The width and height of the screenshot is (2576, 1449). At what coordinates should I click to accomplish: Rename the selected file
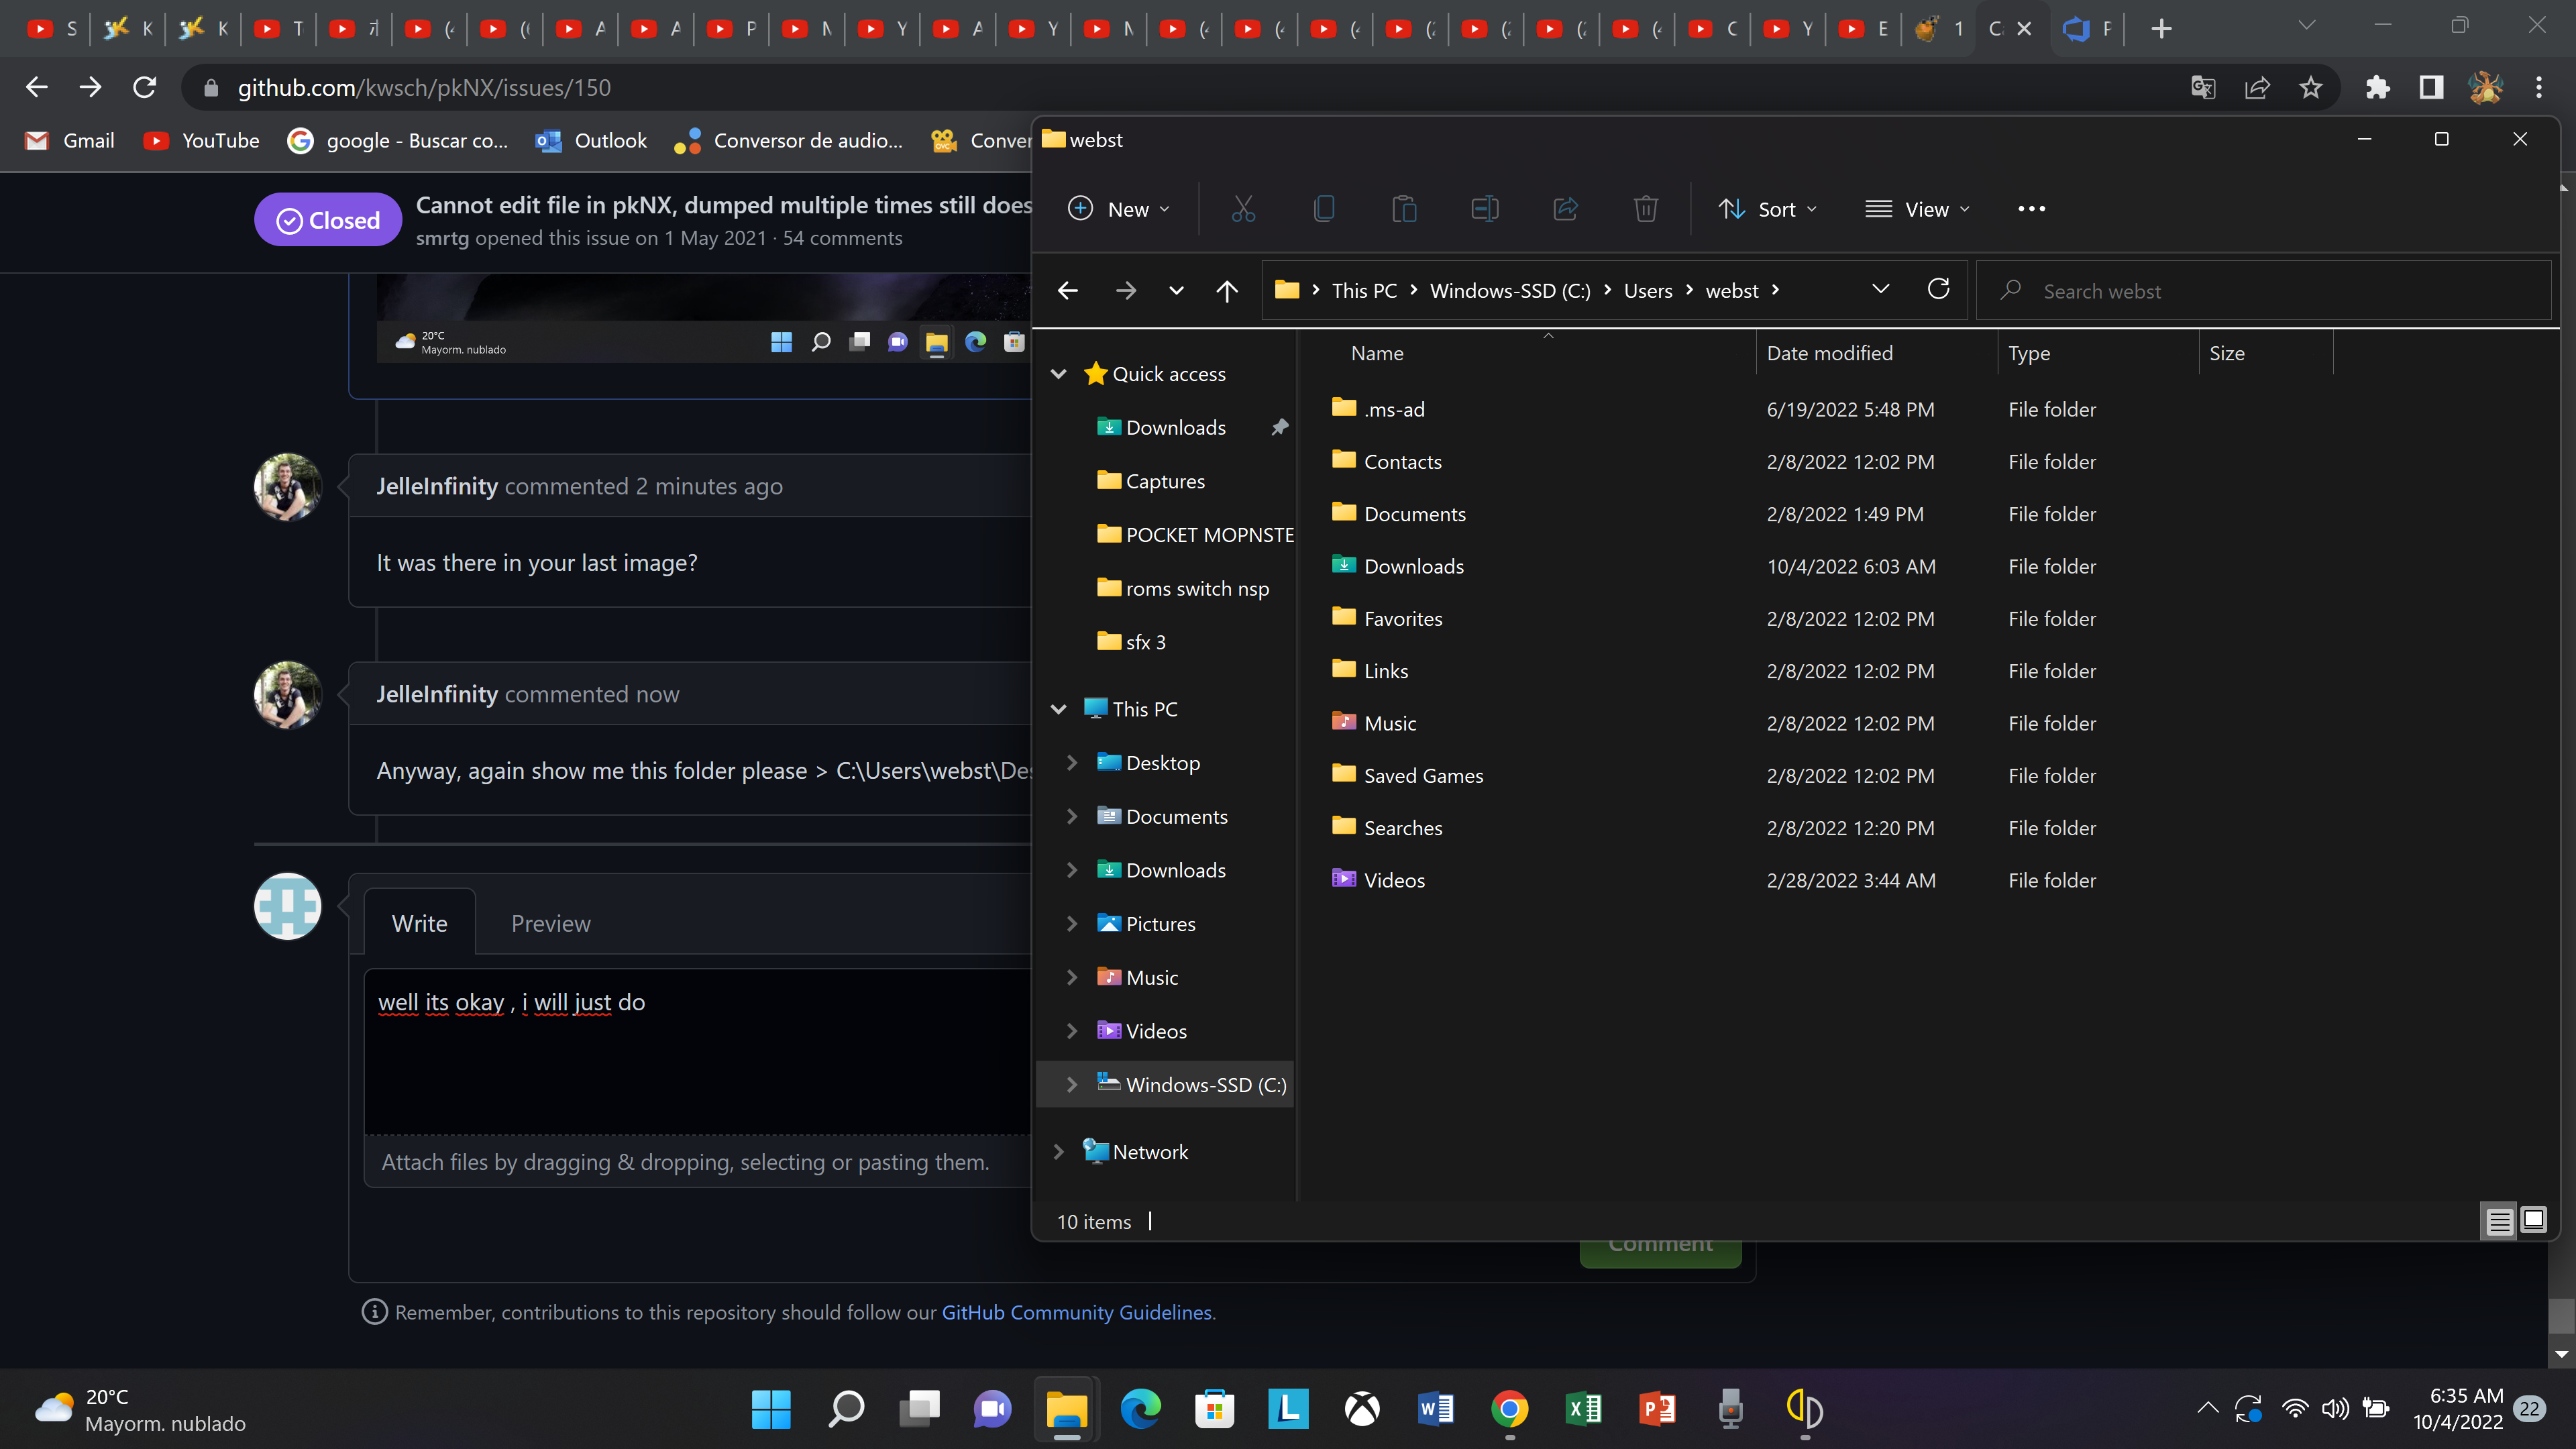tap(1484, 209)
